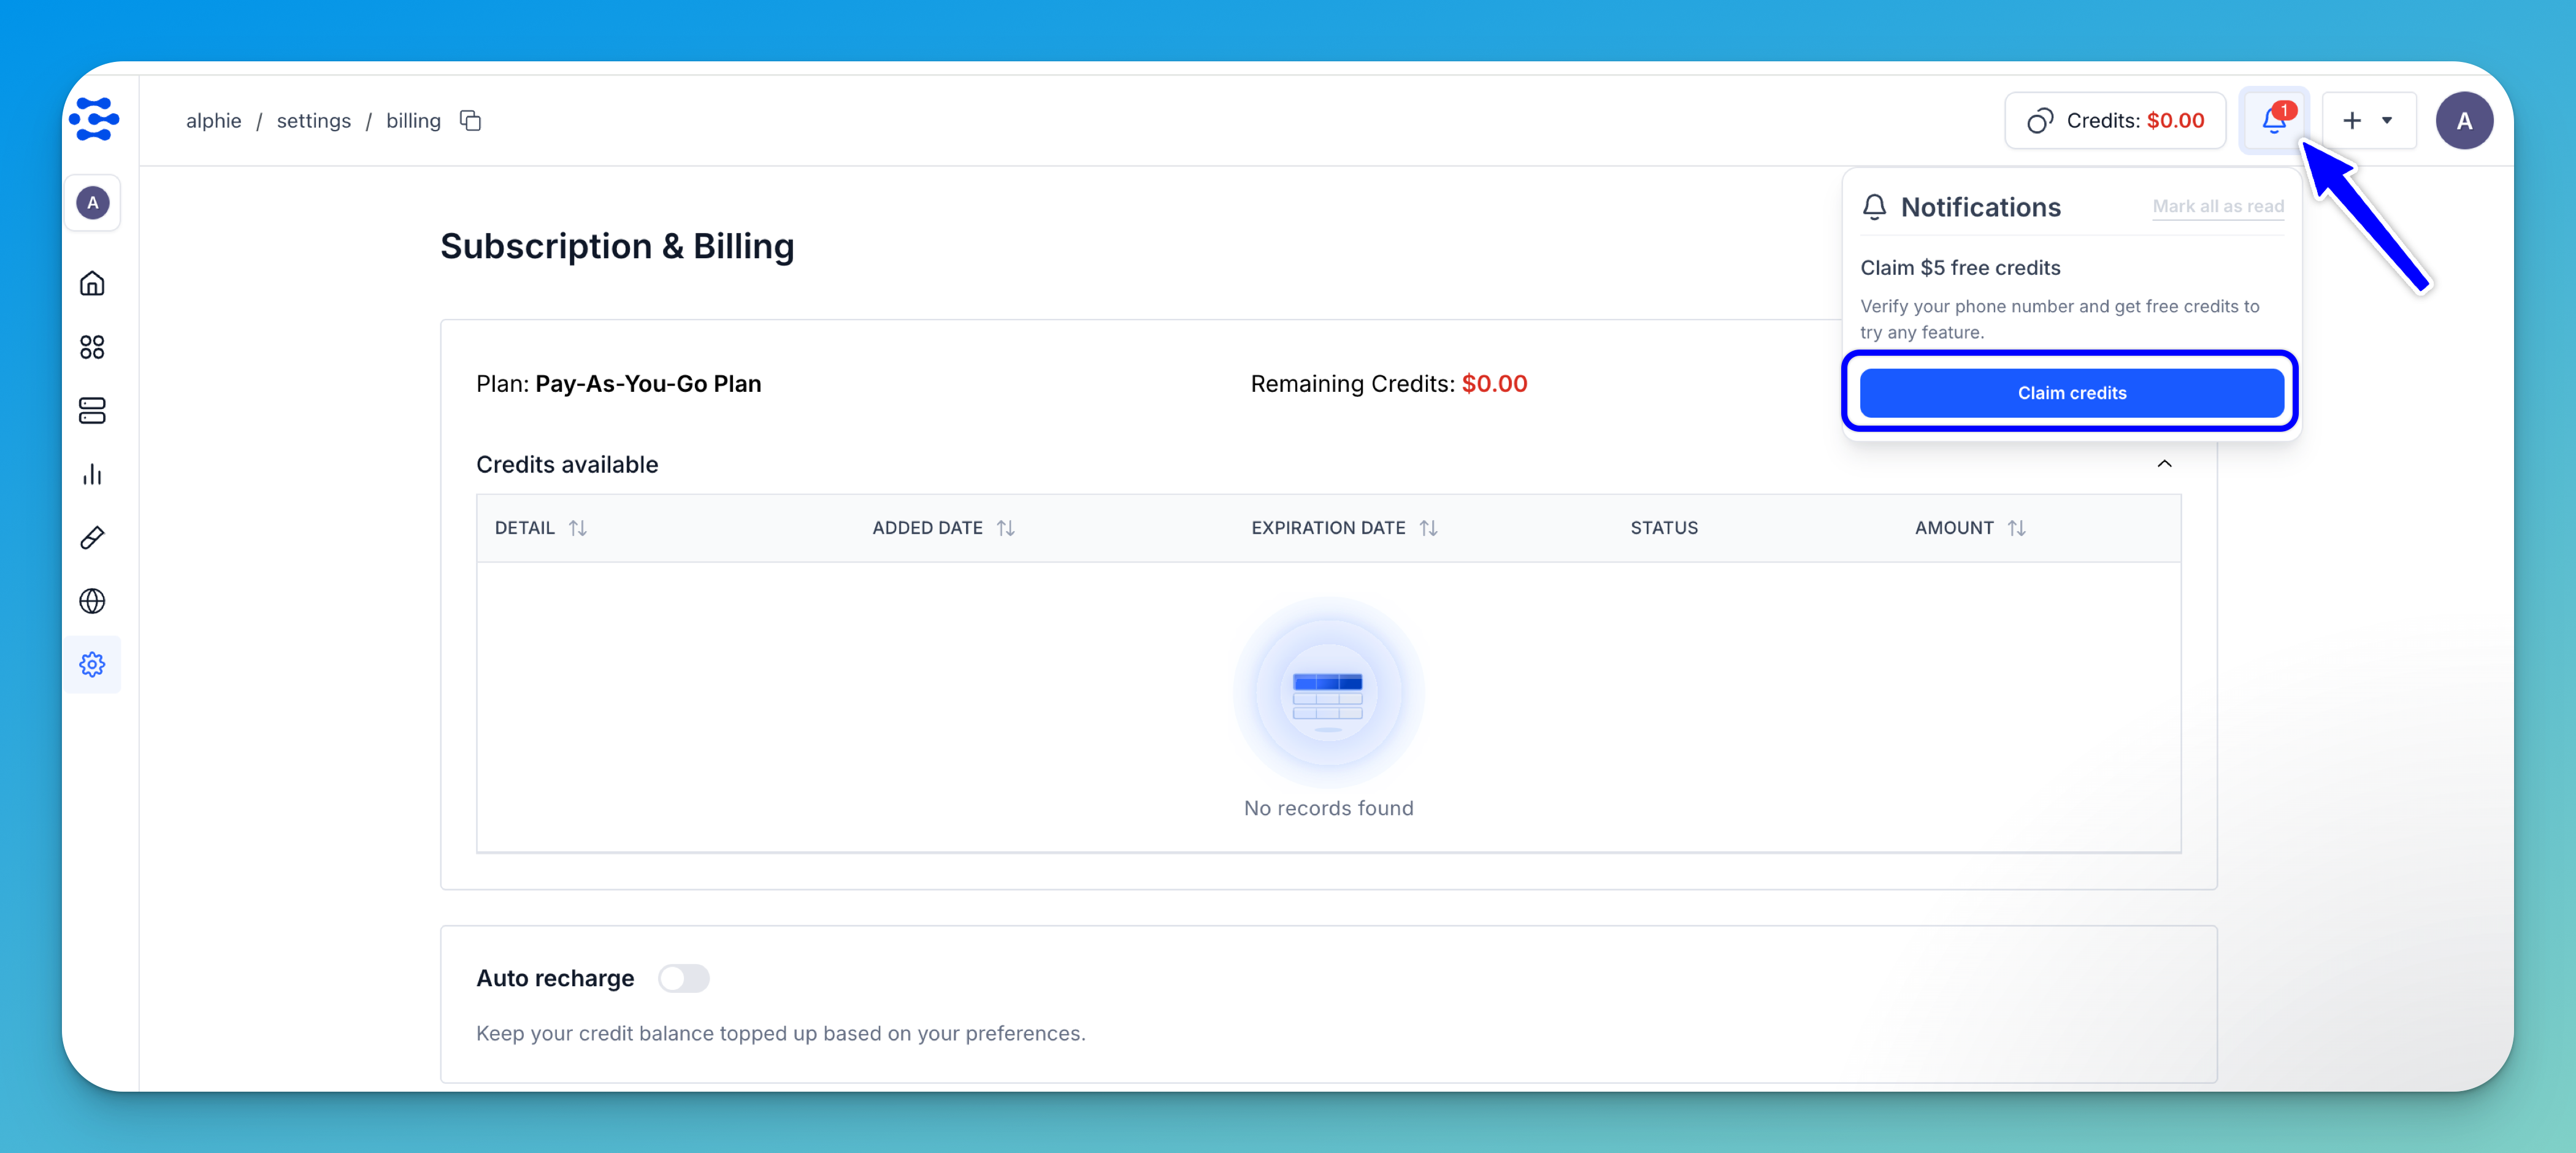The height and width of the screenshot is (1153, 2576).
Task: Click the logo in top-left corner
Action: [94, 119]
